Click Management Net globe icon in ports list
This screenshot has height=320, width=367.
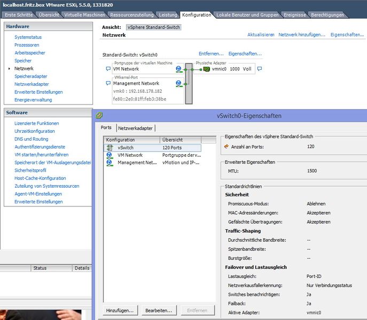coord(110,163)
